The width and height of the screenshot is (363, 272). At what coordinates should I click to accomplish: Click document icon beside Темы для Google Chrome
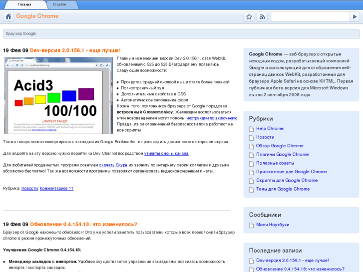click(252, 190)
